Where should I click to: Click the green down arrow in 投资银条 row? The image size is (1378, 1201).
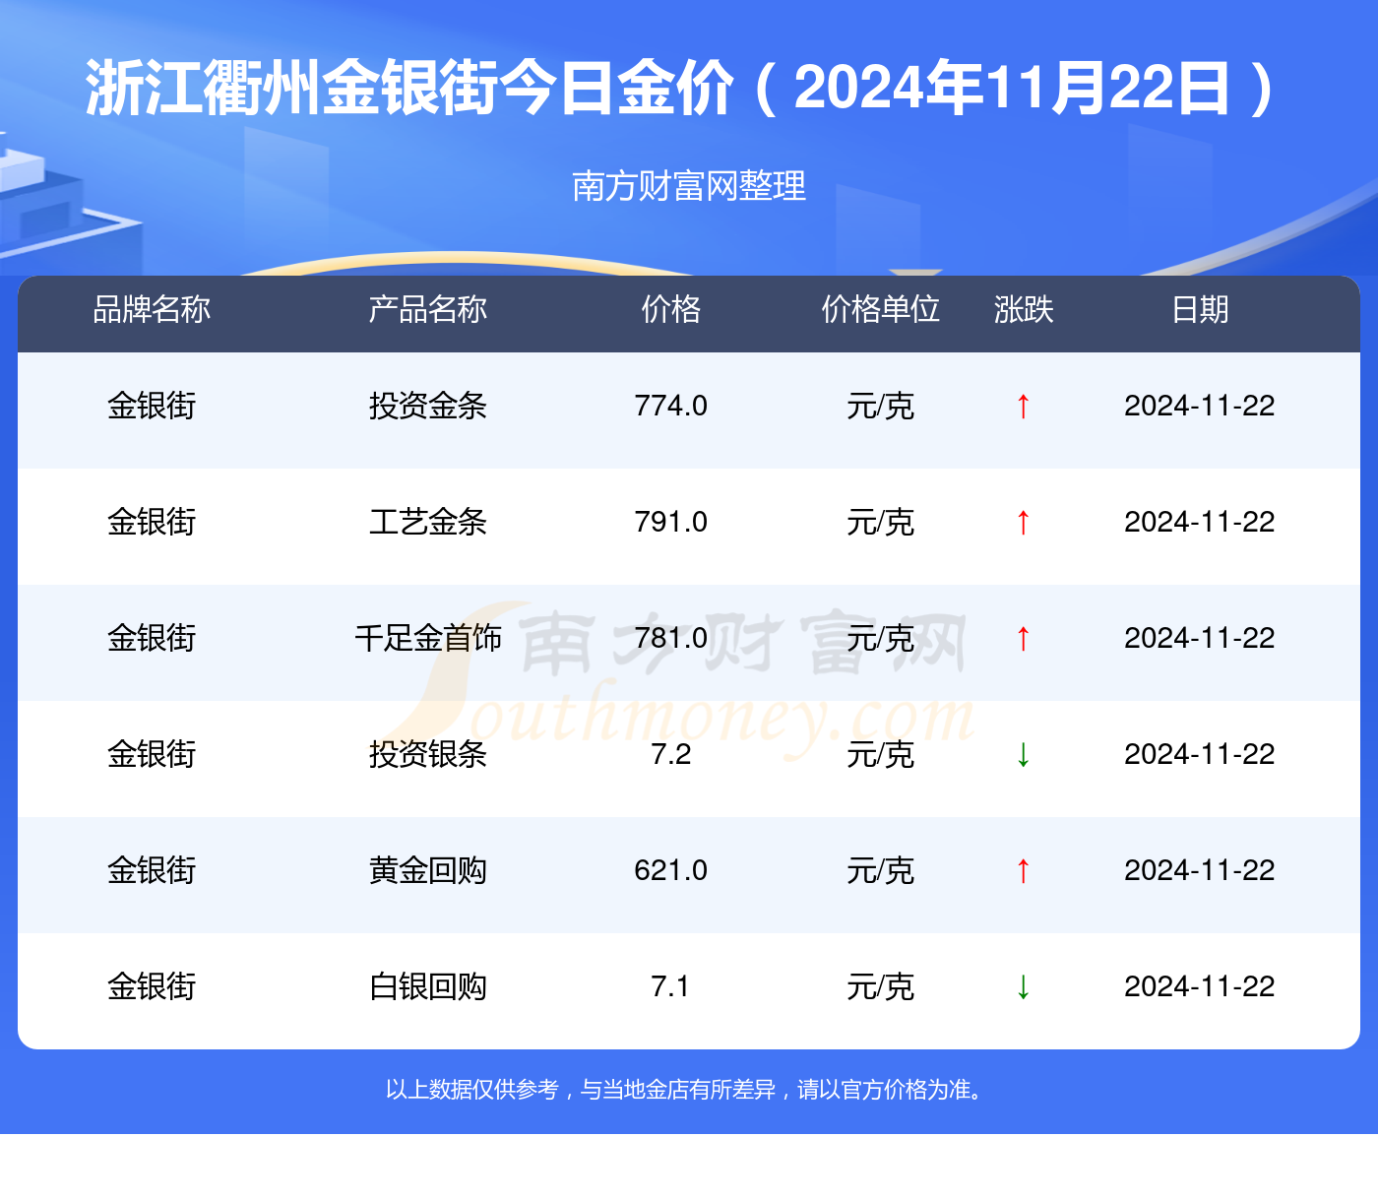click(1023, 754)
